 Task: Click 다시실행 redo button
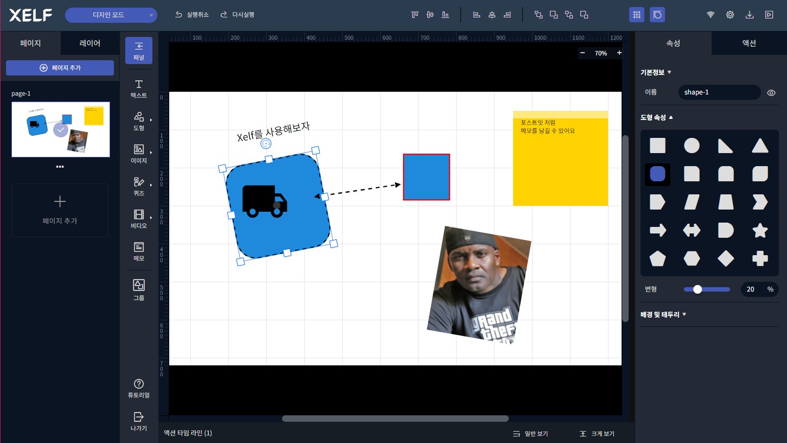237,15
